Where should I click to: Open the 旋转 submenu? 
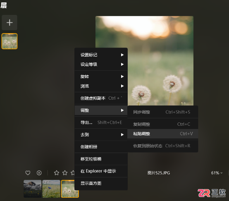(x=101, y=77)
